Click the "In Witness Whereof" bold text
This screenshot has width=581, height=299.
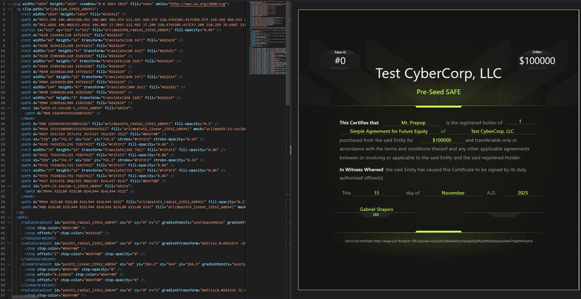coord(362,170)
